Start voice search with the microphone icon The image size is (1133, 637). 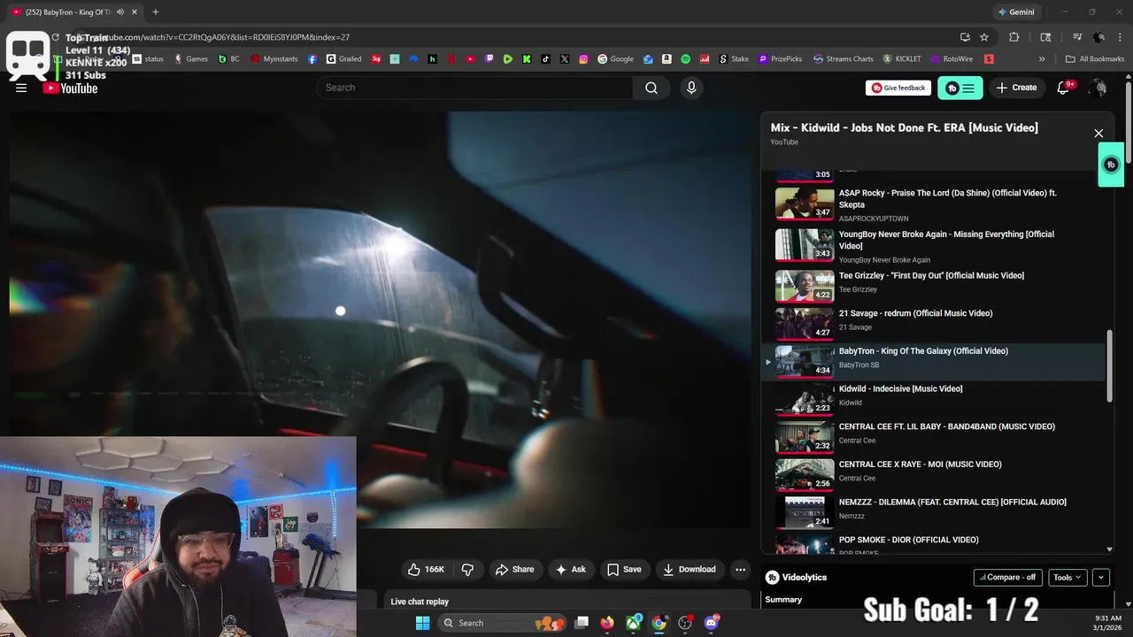tap(691, 88)
